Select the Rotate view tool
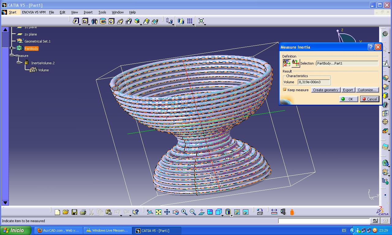 (x=175, y=212)
